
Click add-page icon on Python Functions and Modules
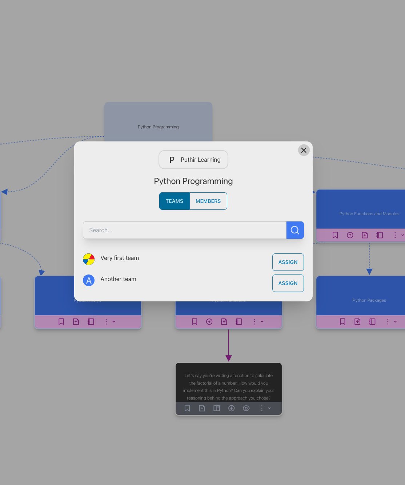pos(365,235)
